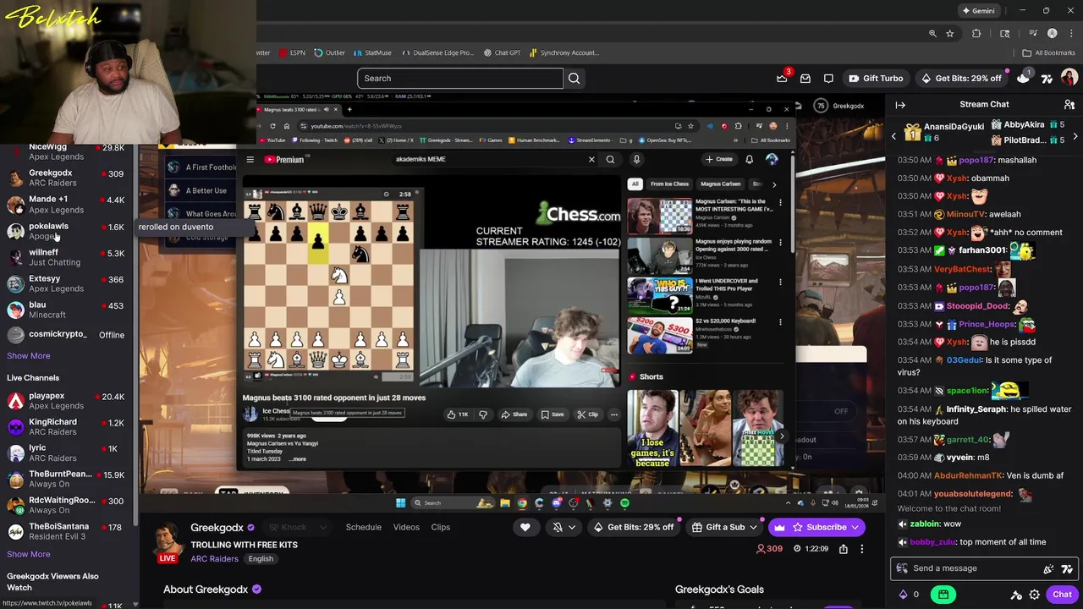Send with the purple Chat button

click(1062, 595)
